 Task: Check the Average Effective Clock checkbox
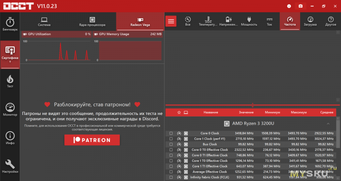[171, 172]
